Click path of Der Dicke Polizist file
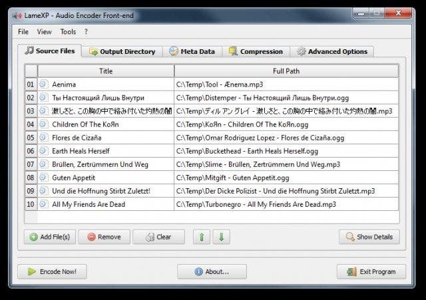 tap(286, 191)
